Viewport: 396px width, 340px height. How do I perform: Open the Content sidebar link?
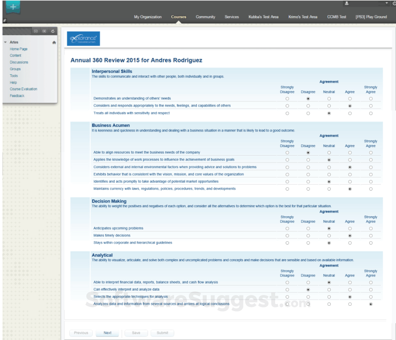[x=15, y=56]
